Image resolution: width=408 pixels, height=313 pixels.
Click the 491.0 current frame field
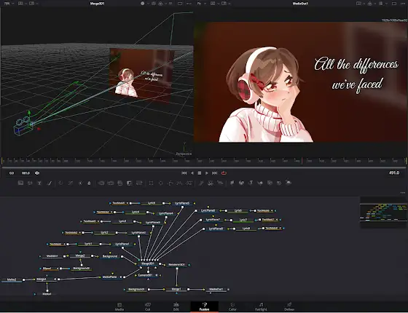tap(394, 173)
